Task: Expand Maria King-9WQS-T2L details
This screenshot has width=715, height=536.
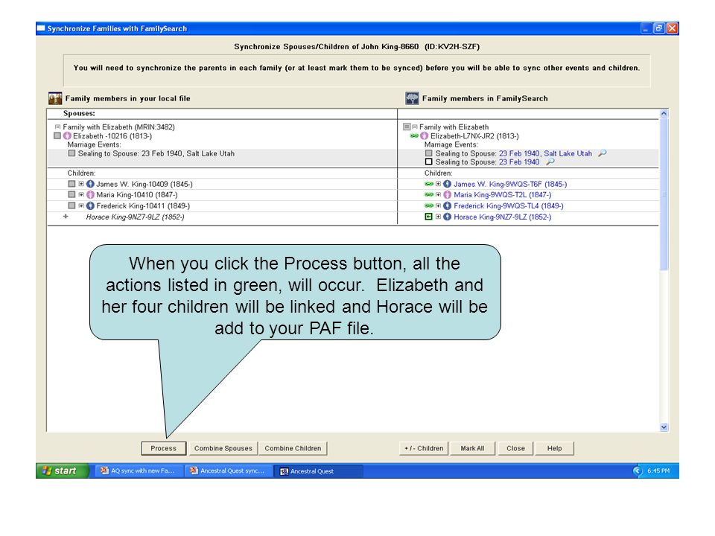Action: pos(438,195)
